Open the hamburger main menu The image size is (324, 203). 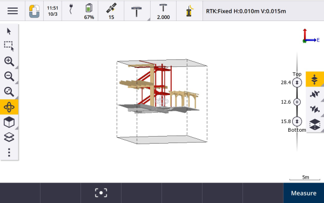[12, 11]
